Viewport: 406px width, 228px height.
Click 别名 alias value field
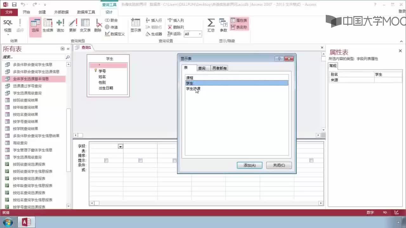pos(388,74)
